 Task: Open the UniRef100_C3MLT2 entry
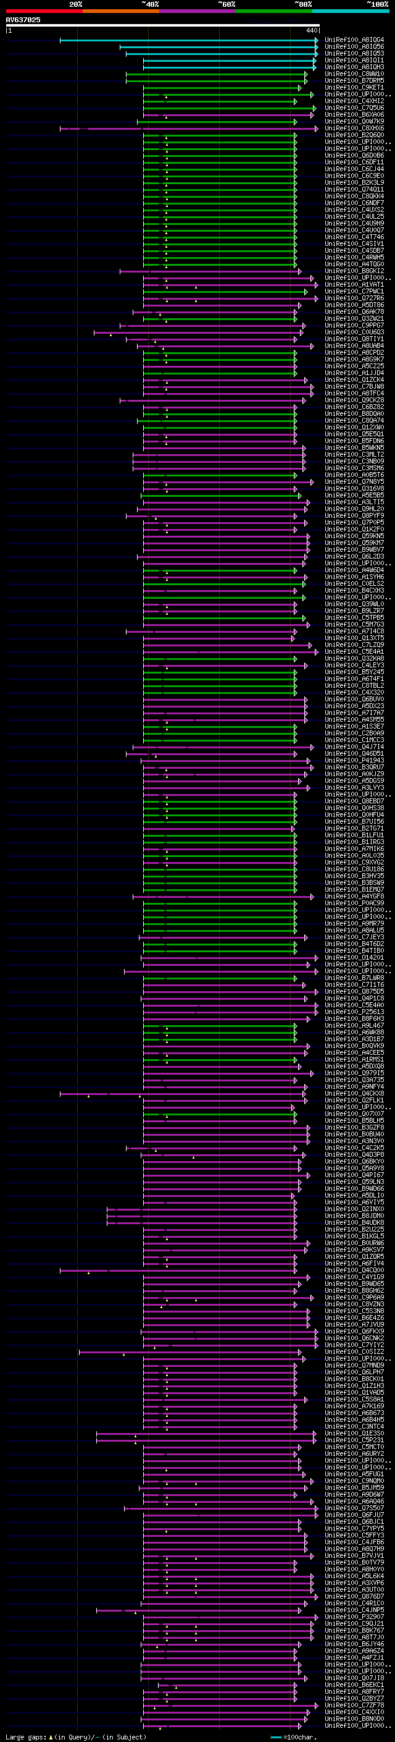tap(354, 454)
